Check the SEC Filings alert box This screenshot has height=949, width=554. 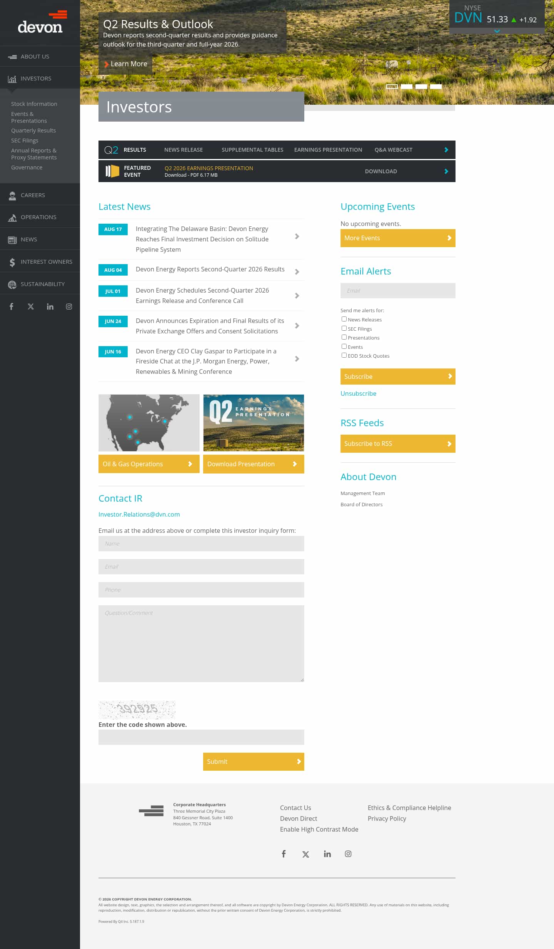(x=344, y=328)
